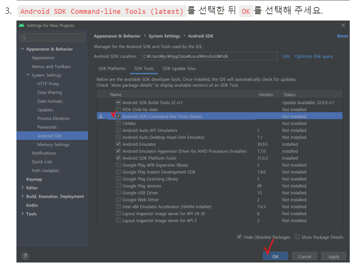Check the NDK (Side by side) box
The height and width of the screenshot is (264, 352).
118,110
